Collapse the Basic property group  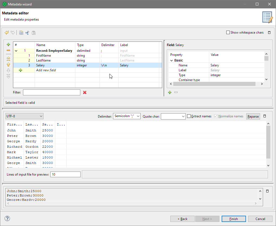tap(171, 60)
